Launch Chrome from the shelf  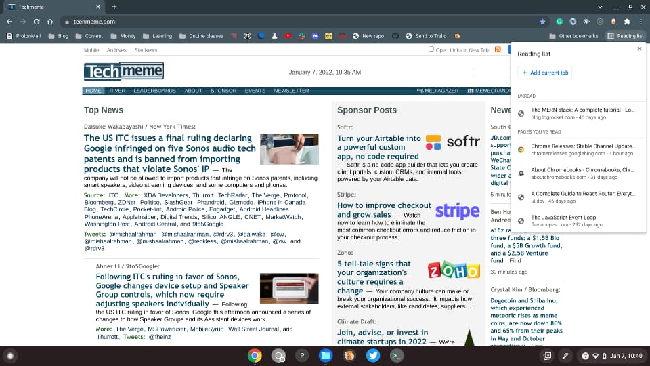pyautogui.click(x=255, y=356)
